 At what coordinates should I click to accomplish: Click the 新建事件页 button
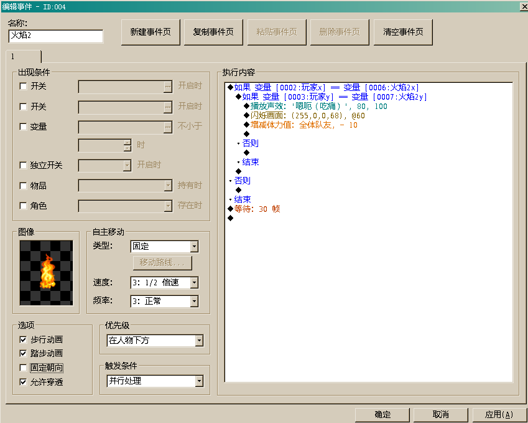pyautogui.click(x=151, y=32)
